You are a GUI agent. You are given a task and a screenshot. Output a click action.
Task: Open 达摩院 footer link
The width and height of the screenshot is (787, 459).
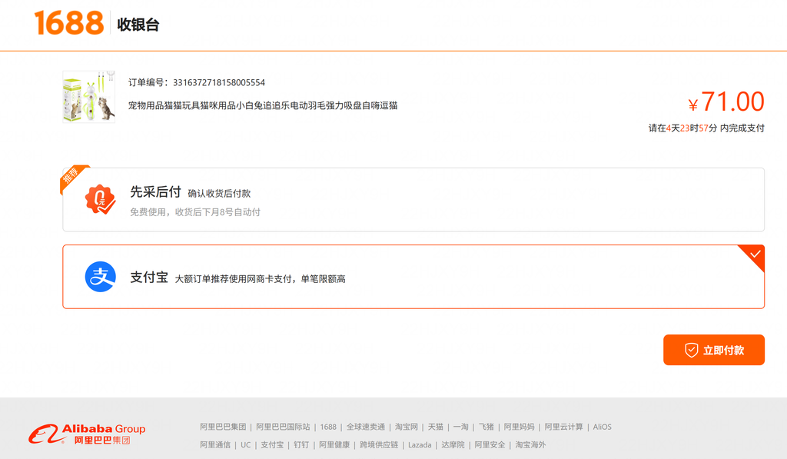click(453, 445)
